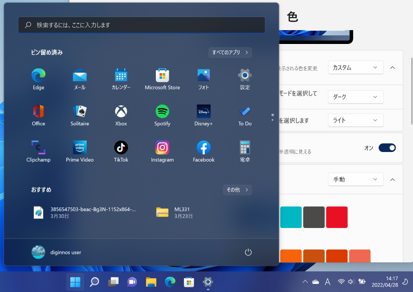
Task: Open the フォト app
Action: tap(204, 79)
